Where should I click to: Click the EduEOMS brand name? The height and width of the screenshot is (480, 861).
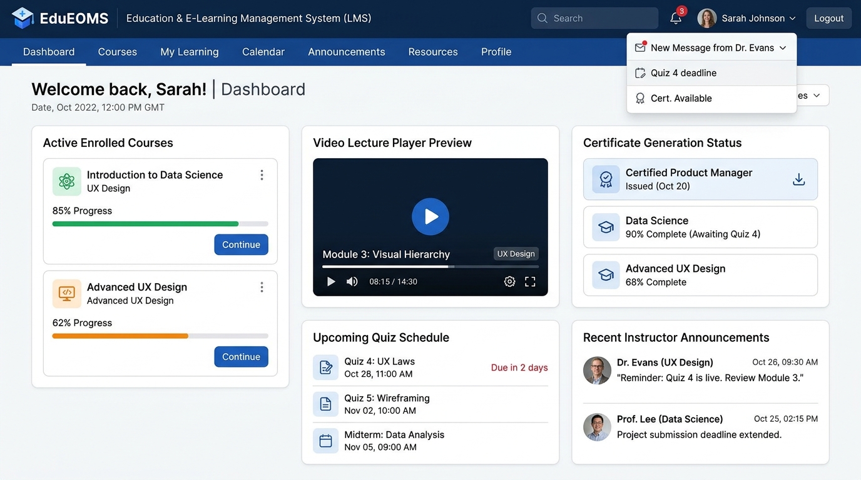pyautogui.click(x=74, y=18)
